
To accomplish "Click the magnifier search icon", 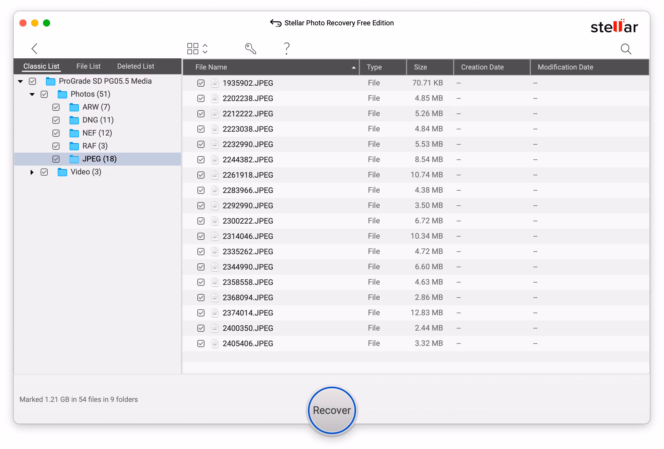I will (626, 49).
